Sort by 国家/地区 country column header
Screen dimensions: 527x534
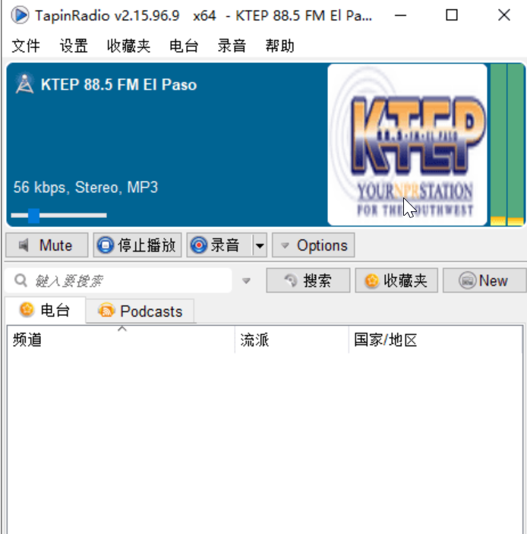point(435,340)
